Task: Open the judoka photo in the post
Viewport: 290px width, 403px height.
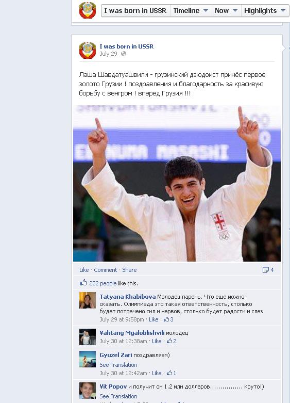Action: point(177,183)
